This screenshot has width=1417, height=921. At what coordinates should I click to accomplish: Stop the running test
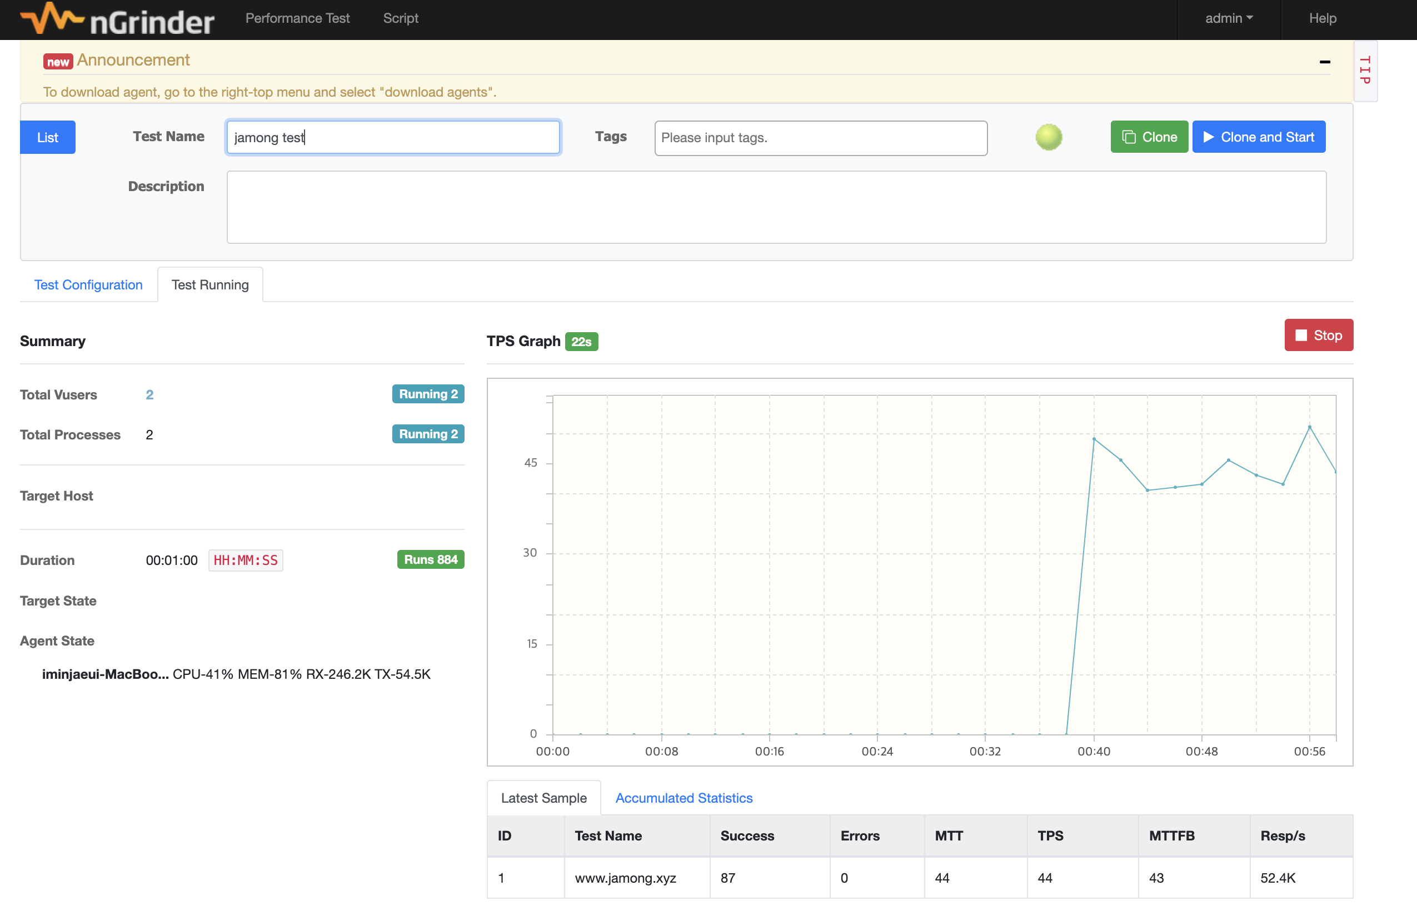1319,335
